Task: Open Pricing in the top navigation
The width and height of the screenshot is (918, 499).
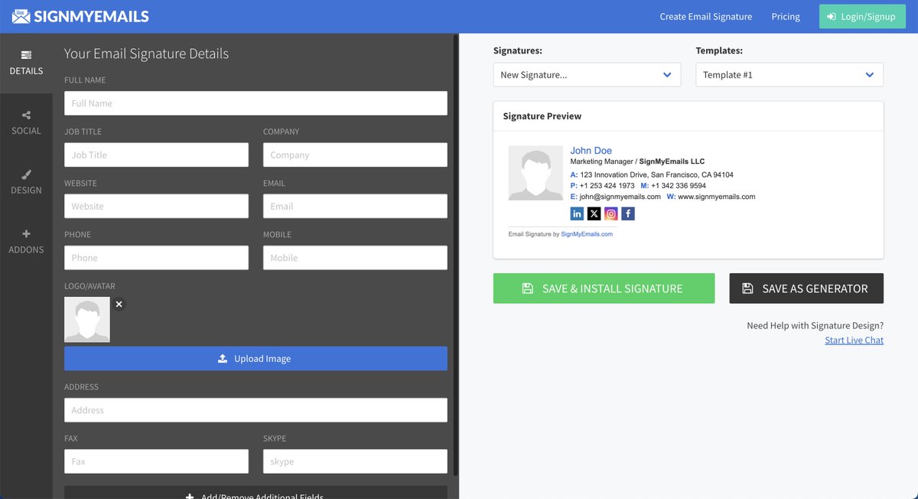Action: coord(786,16)
